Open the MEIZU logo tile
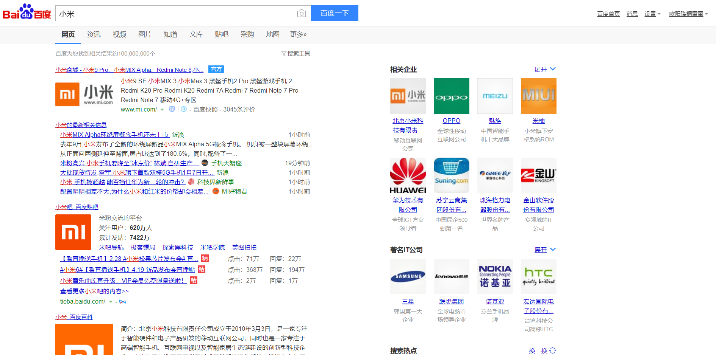 point(495,96)
